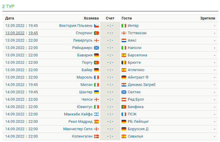Open the score cell for Реал Мадрид match
This screenshot has width=220, height=142.
click(x=110, y=122)
